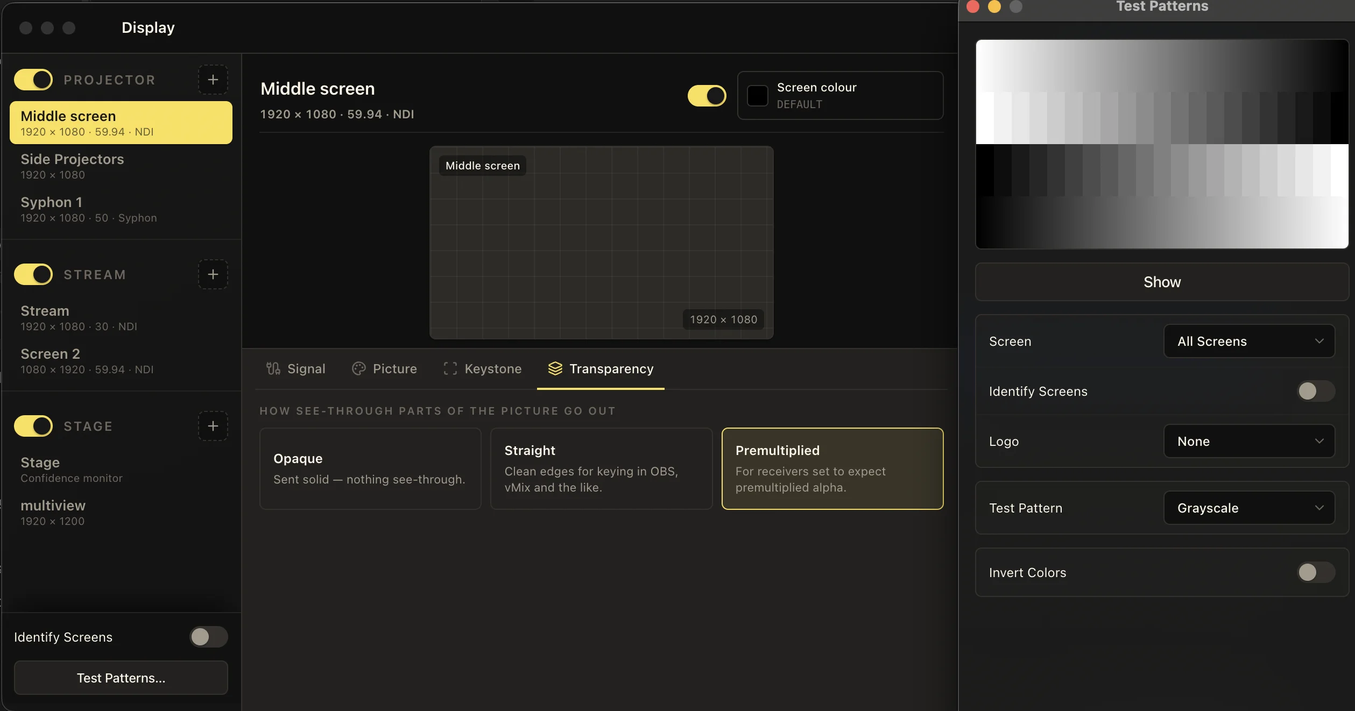Select the Syphon 1 output
Screen dimensions: 1355x711
point(121,209)
